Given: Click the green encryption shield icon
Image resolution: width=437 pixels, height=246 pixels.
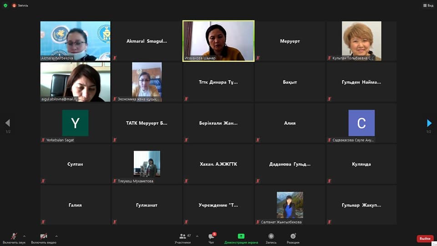Looking at the screenshot, I should click(x=5, y=5).
